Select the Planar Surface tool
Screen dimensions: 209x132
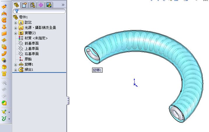(x=4, y=34)
